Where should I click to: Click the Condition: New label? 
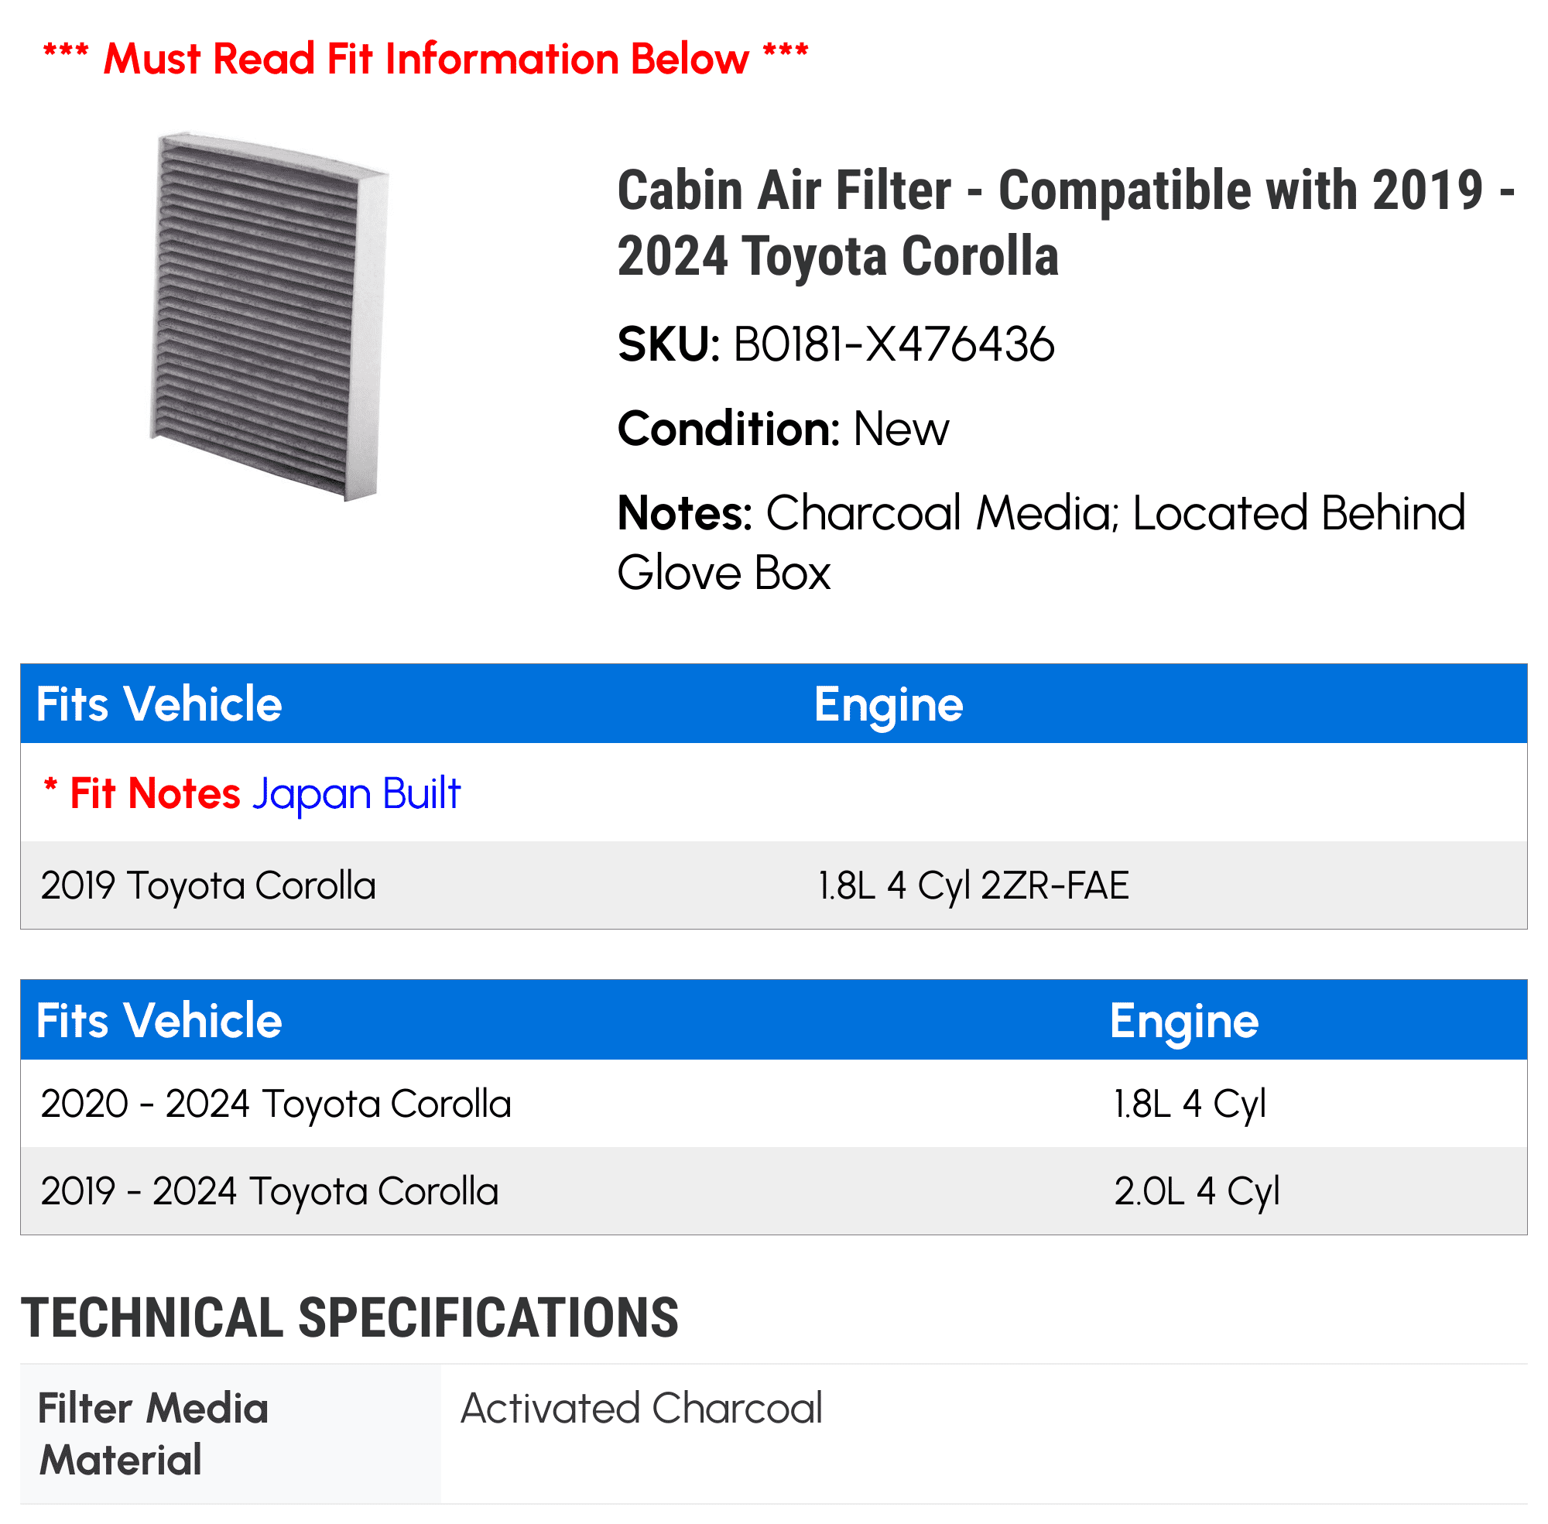tap(783, 429)
